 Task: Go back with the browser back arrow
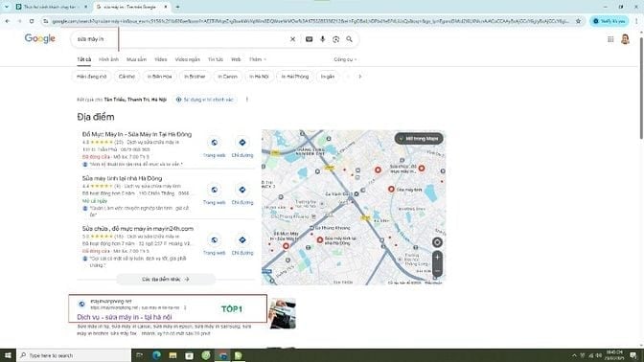8,21
